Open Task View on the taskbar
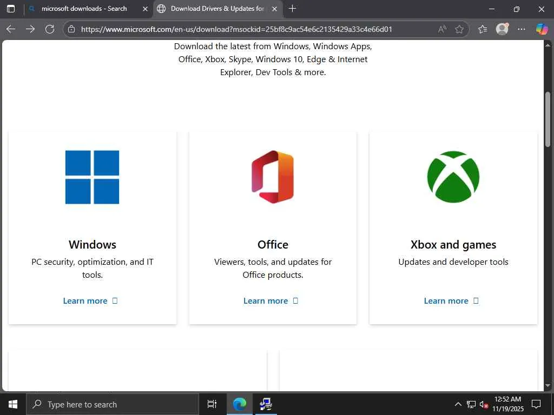Viewport: 554px width, 415px height. click(x=212, y=404)
